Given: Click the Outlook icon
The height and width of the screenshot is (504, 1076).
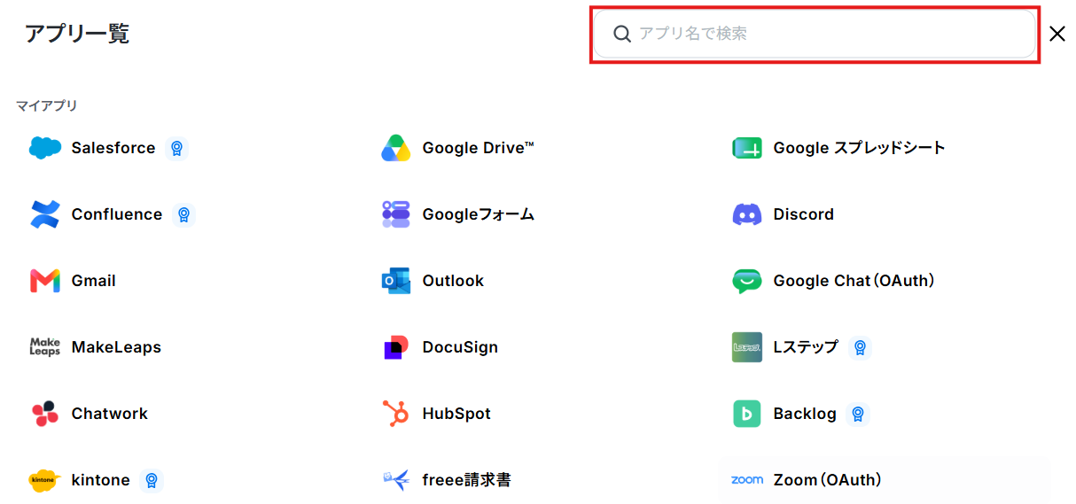Looking at the screenshot, I should pyautogui.click(x=395, y=281).
